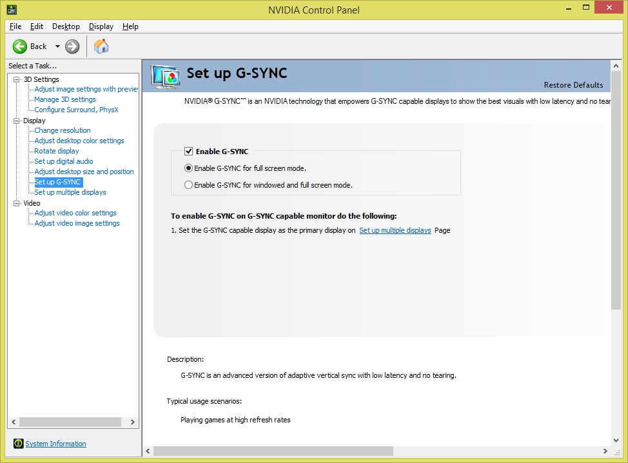Click the NVIDIA Control Panel title bar icon
The image size is (628, 463).
point(12,10)
